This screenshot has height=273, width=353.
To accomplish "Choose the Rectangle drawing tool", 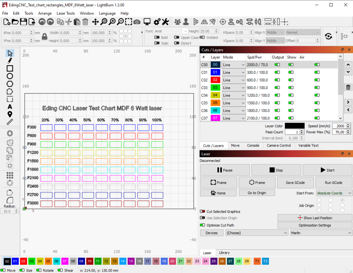I will 10,69.
